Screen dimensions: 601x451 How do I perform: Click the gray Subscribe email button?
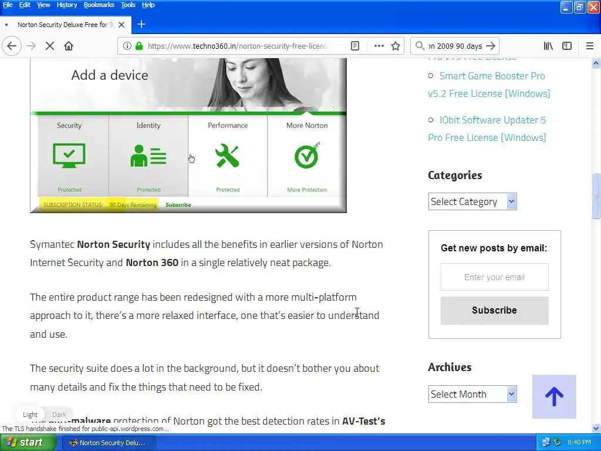(x=494, y=310)
